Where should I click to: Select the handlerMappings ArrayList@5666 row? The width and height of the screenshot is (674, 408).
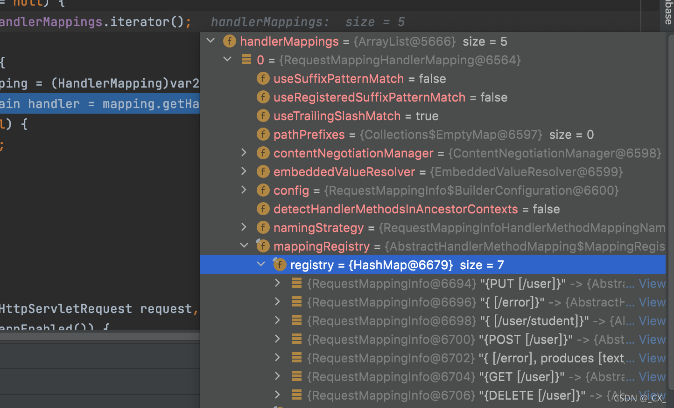(433, 41)
